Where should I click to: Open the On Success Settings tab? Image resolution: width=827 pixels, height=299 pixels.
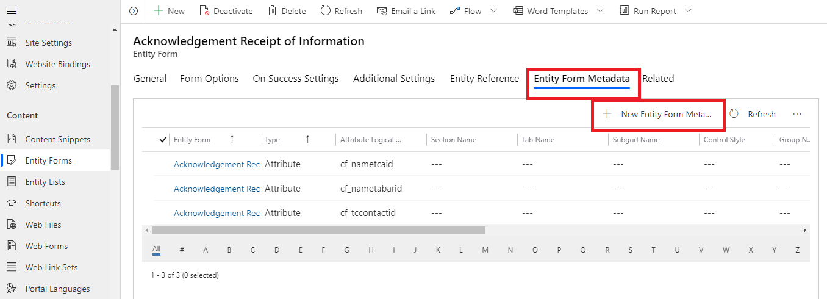tap(296, 78)
